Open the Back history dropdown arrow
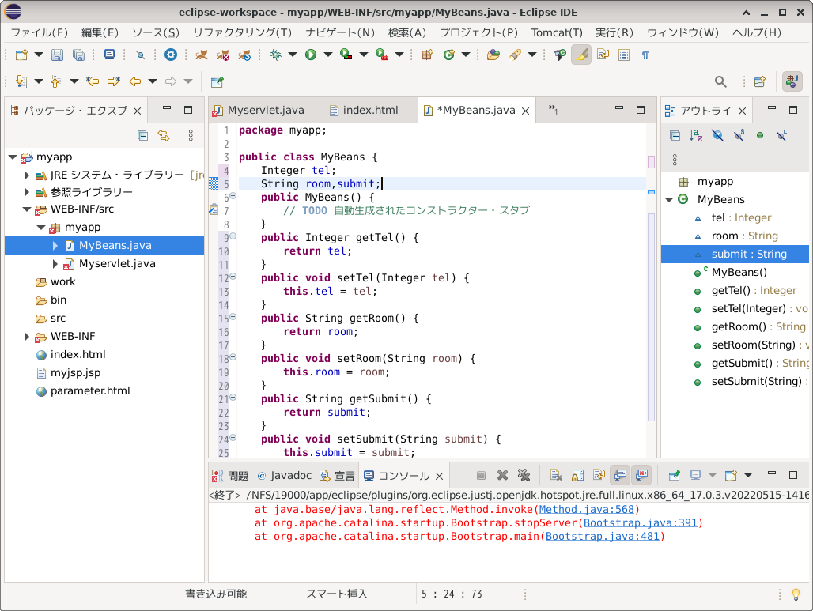The image size is (813, 611). 153,81
